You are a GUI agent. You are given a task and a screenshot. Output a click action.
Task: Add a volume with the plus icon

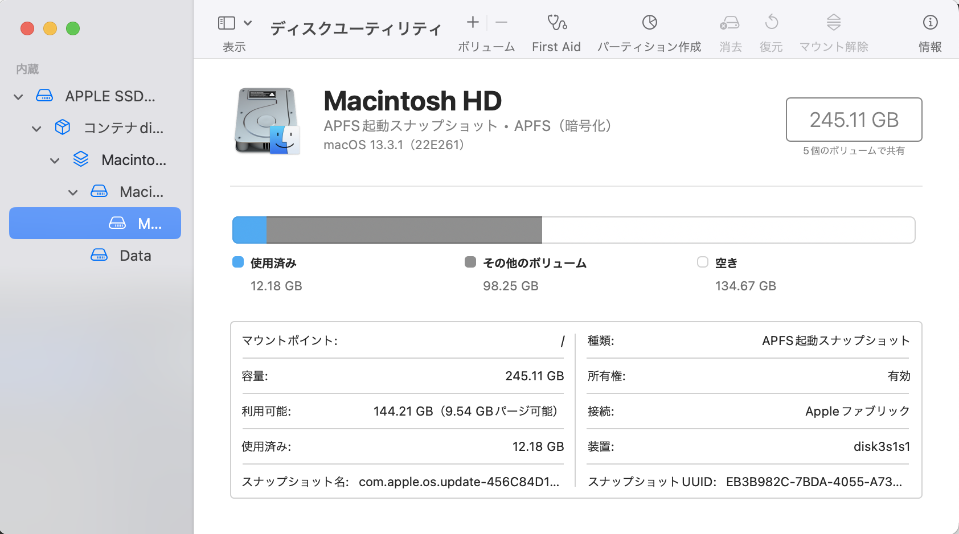coord(473,23)
